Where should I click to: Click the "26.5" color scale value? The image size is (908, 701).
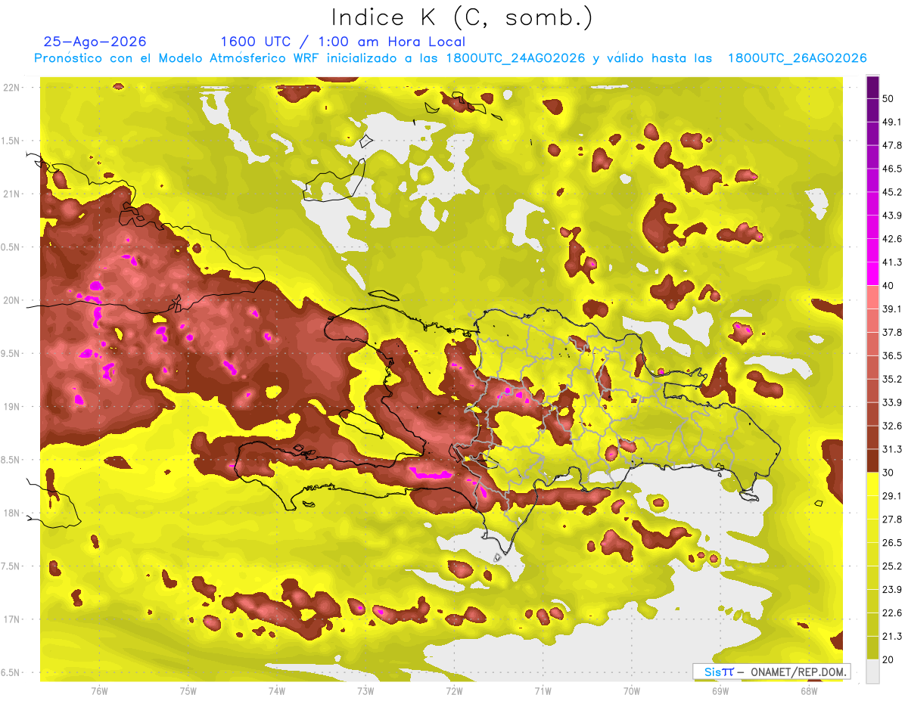pyautogui.click(x=892, y=542)
